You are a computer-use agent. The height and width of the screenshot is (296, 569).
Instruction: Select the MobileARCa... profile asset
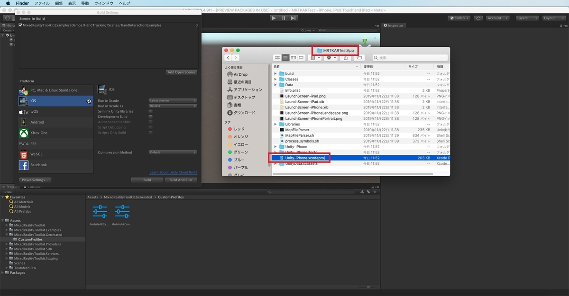[x=100, y=215]
